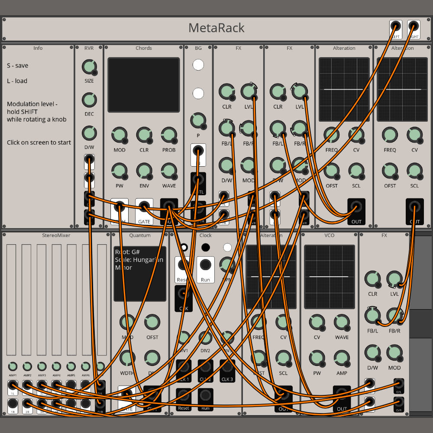433x433 pixels.
Task: Click the LEFT output jack on MetaRack
Action: click(x=395, y=27)
